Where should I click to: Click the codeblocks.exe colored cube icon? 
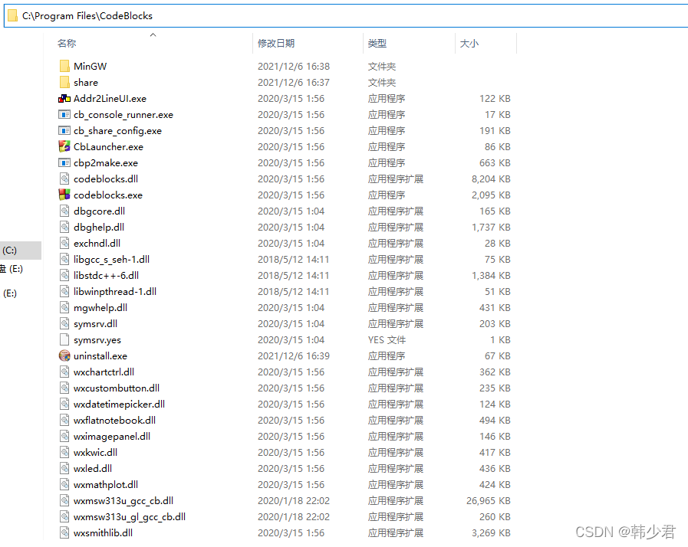point(64,195)
